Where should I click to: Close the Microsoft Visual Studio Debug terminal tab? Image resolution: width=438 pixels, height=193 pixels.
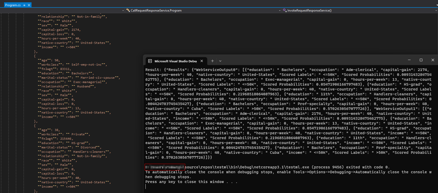202,61
